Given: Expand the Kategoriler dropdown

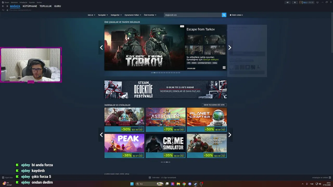Looking at the screenshot, I should point(116,15).
